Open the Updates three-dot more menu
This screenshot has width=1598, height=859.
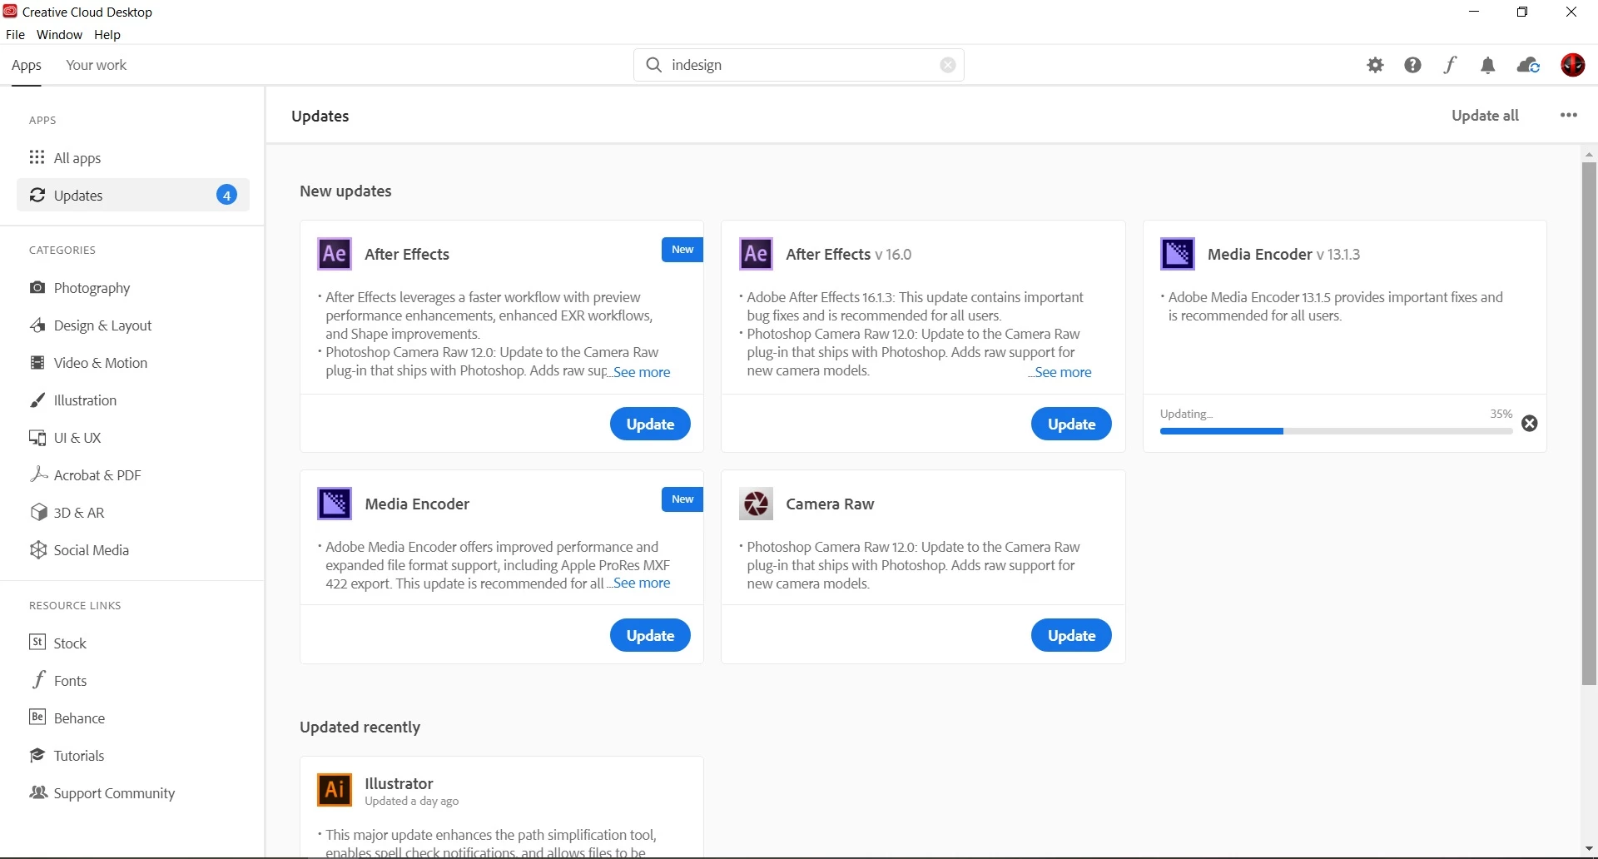click(x=1569, y=116)
